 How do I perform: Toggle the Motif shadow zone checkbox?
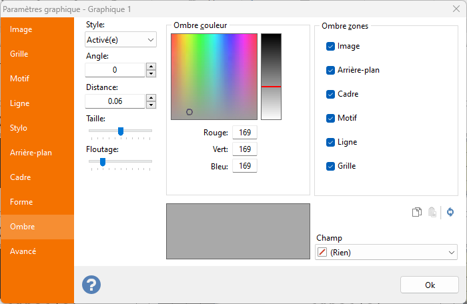coord(330,118)
